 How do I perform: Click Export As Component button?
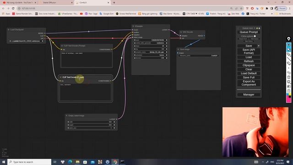[x=249, y=83]
